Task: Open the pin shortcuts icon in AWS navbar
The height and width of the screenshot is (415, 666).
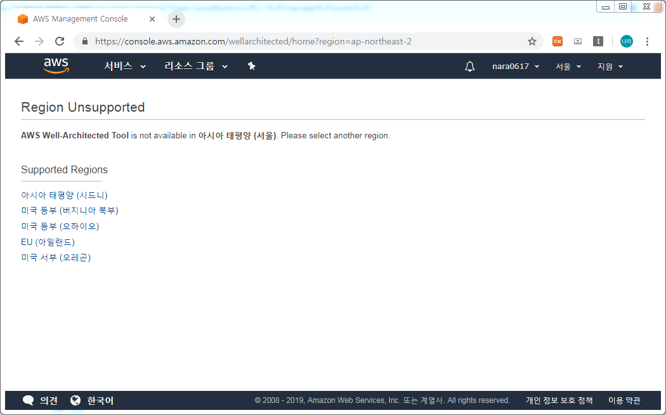Action: 251,66
